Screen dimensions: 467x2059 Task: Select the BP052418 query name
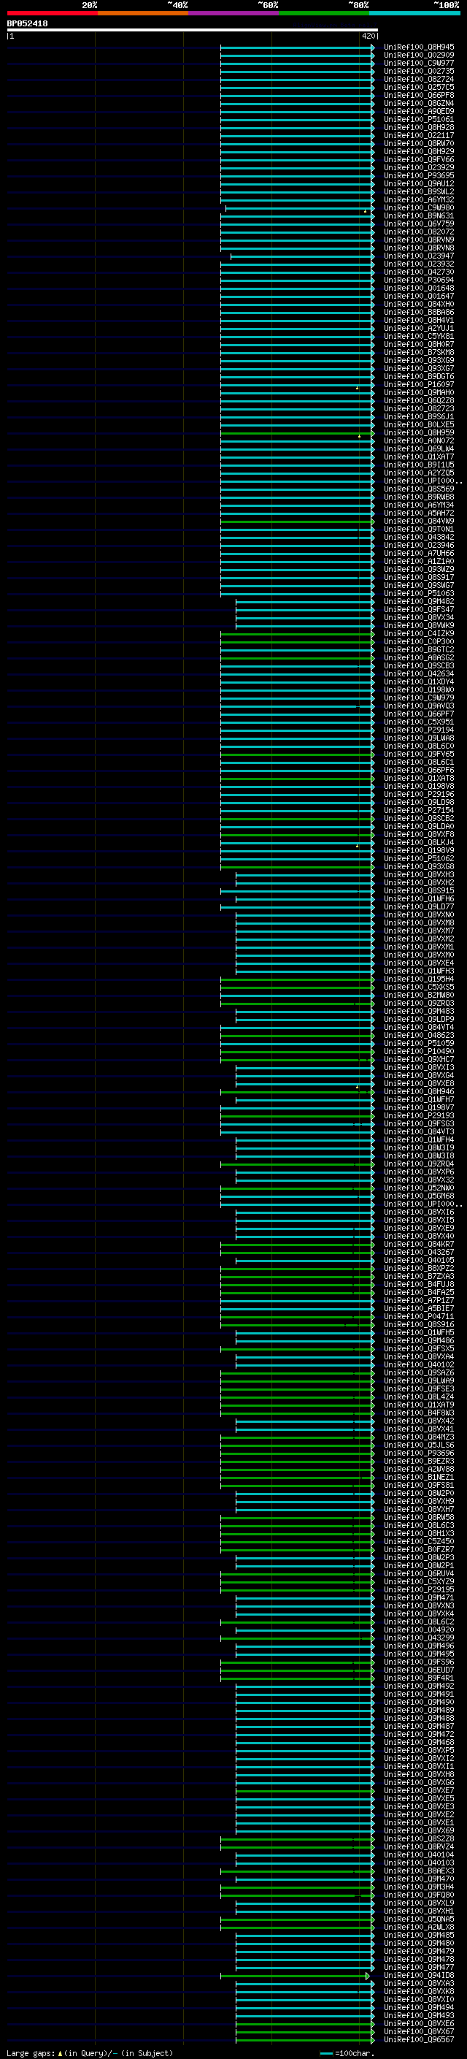(27, 24)
